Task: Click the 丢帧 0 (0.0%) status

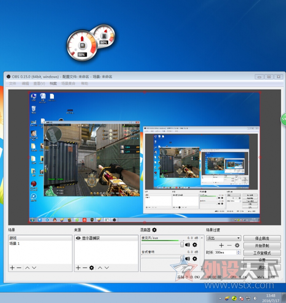Action: pos(188,277)
